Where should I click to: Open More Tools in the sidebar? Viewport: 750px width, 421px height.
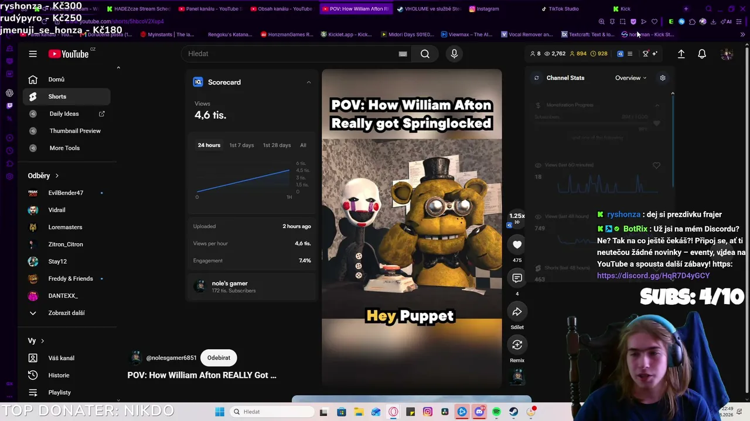(67, 148)
